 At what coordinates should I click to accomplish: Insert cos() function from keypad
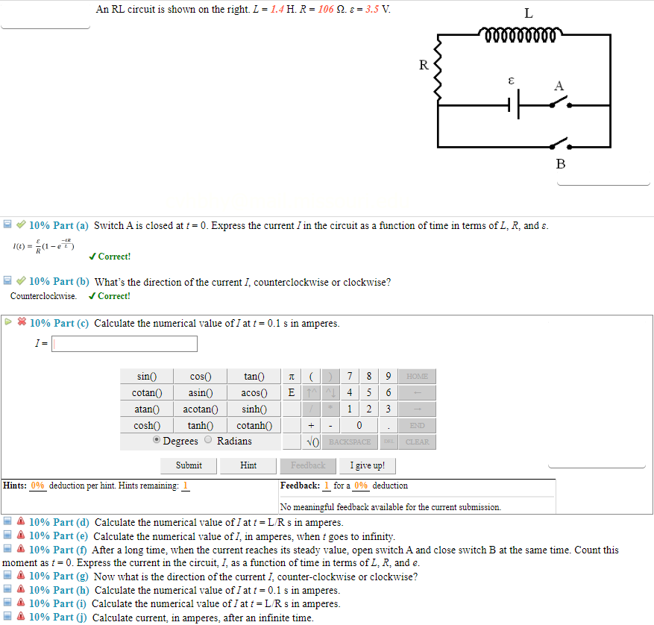pyautogui.click(x=200, y=377)
